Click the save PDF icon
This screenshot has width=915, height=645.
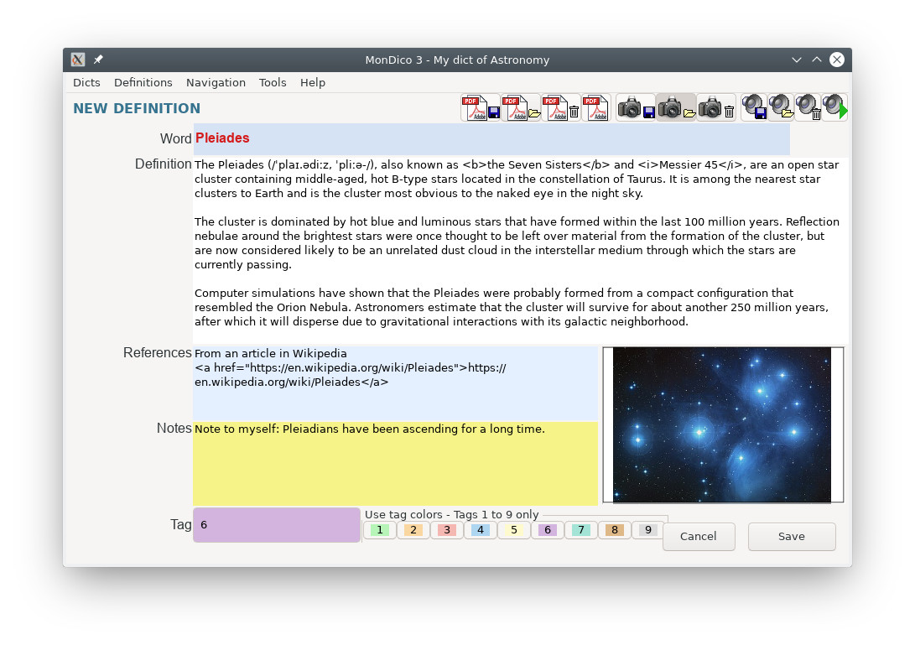(481, 108)
